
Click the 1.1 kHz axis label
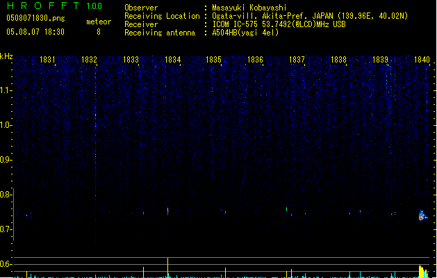click(6, 90)
